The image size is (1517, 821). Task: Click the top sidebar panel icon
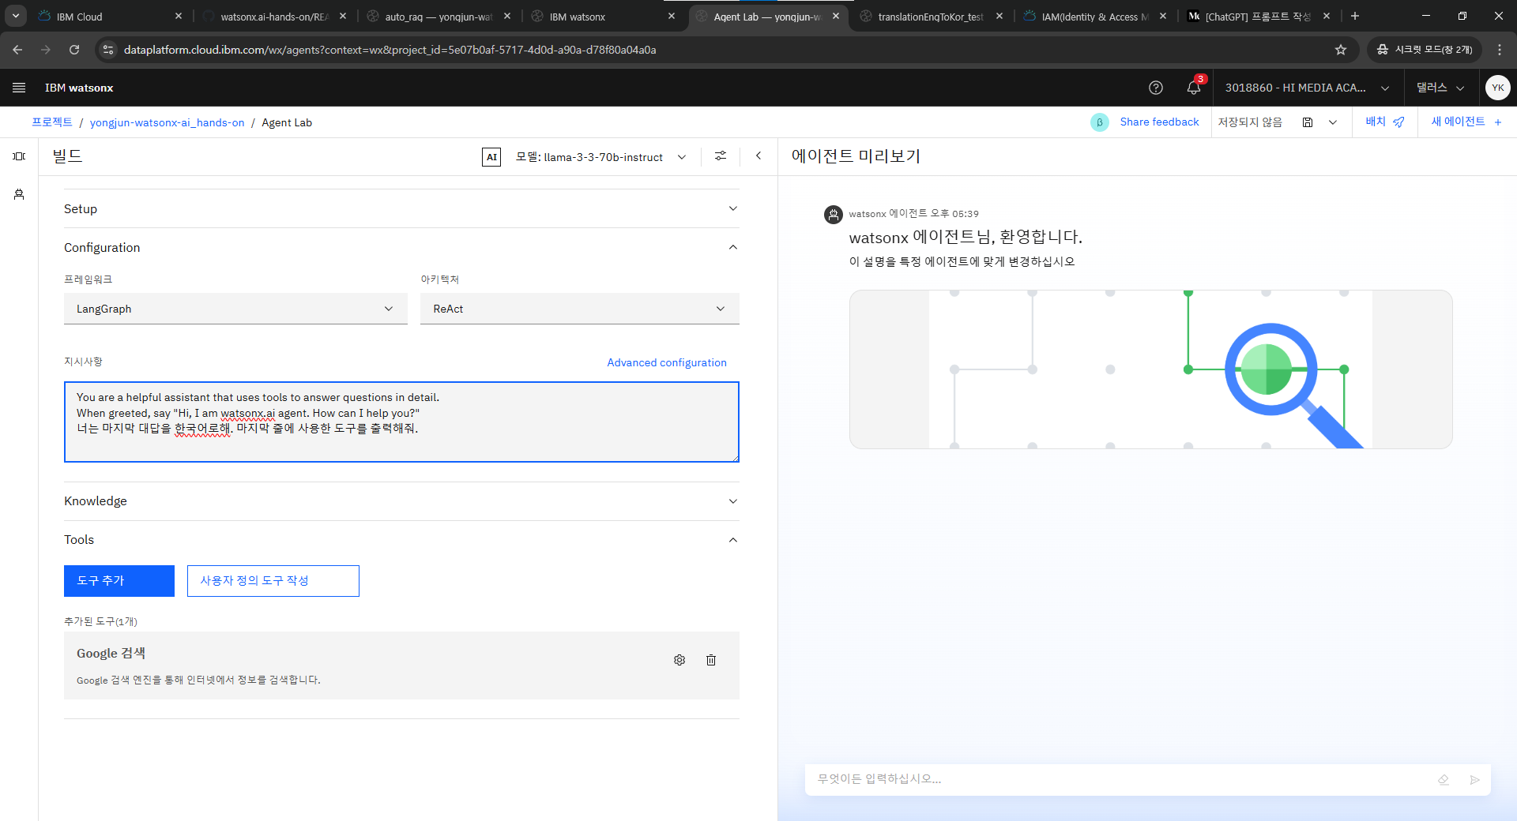[x=19, y=156]
